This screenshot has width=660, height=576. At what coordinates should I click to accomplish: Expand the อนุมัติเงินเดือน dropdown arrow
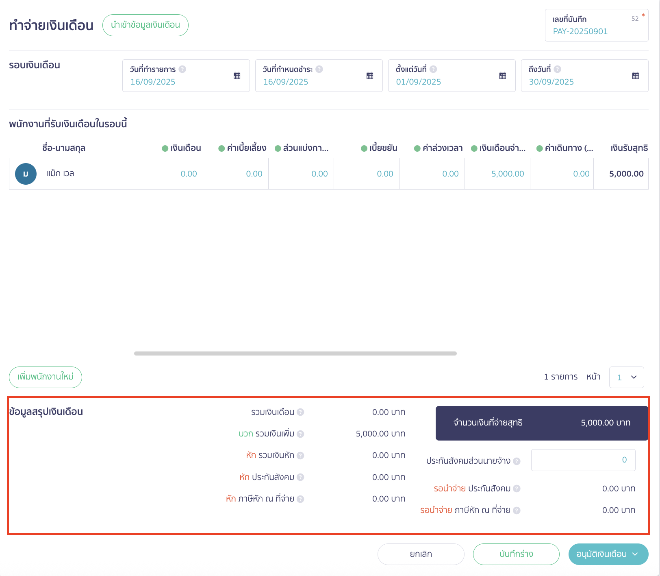[635, 554]
